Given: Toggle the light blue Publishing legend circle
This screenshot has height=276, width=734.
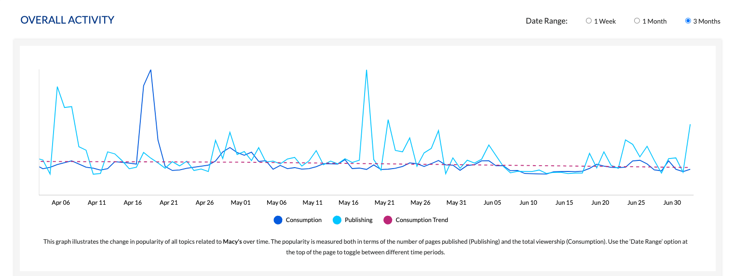Looking at the screenshot, I should point(337,220).
